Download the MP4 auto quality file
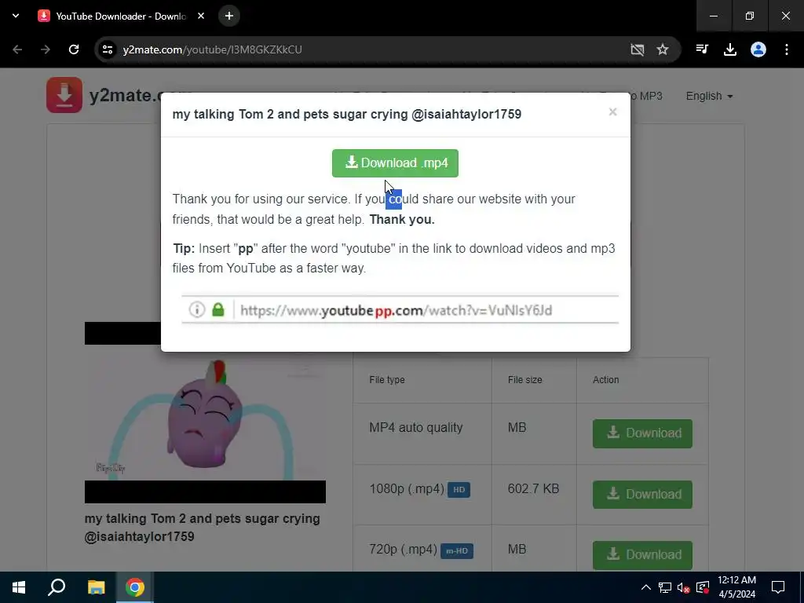This screenshot has width=804, height=603. (642, 433)
